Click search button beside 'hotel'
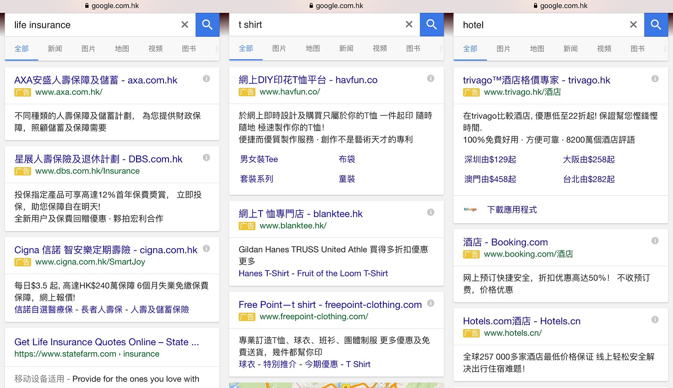This screenshot has height=388, width=673. click(656, 25)
